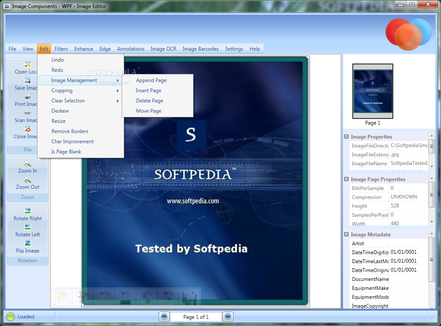Collapse the Image Metadata section
This screenshot has height=326, width=441.
pos(347,234)
